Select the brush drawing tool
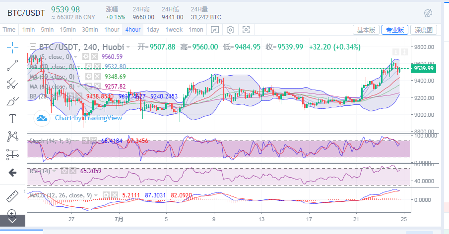Viewport: 449px width, 234px height. pyautogui.click(x=12, y=101)
